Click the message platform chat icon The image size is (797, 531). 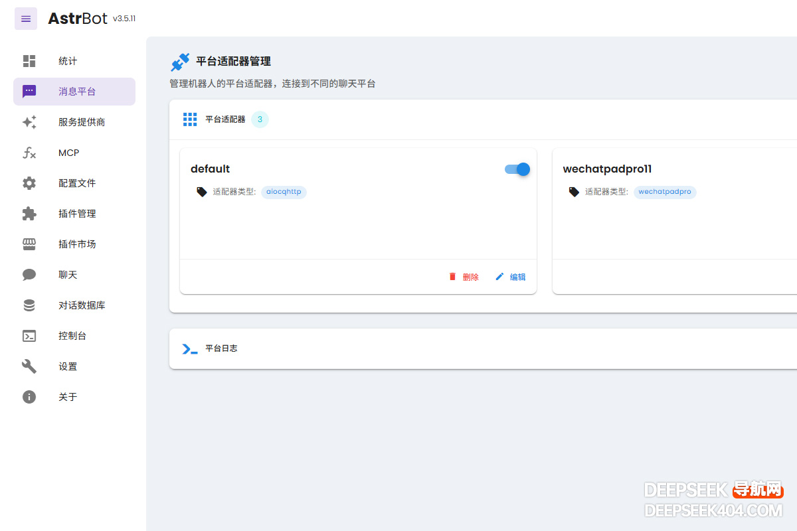pos(29,92)
